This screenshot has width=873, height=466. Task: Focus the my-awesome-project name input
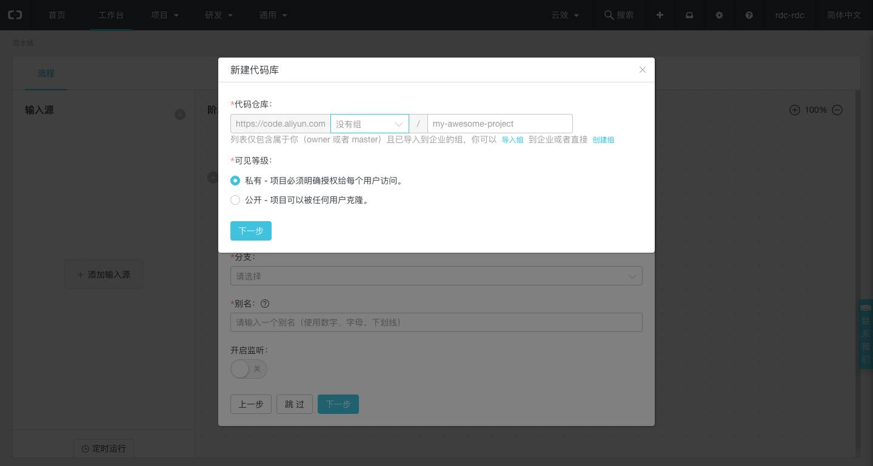tap(500, 124)
